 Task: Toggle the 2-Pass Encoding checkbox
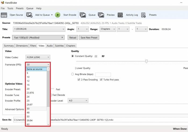(x=79, y=80)
